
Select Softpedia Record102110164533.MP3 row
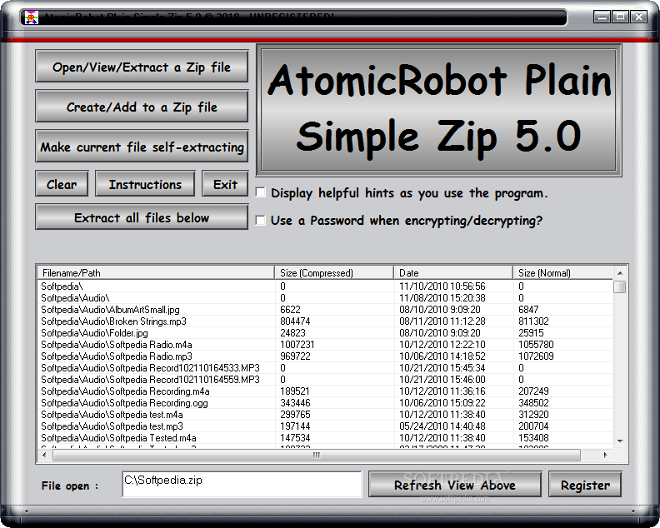click(x=325, y=368)
